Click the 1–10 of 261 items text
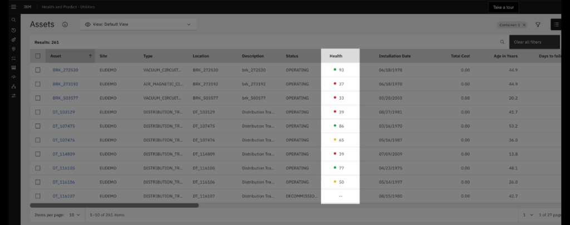This screenshot has width=570, height=225. click(107, 215)
